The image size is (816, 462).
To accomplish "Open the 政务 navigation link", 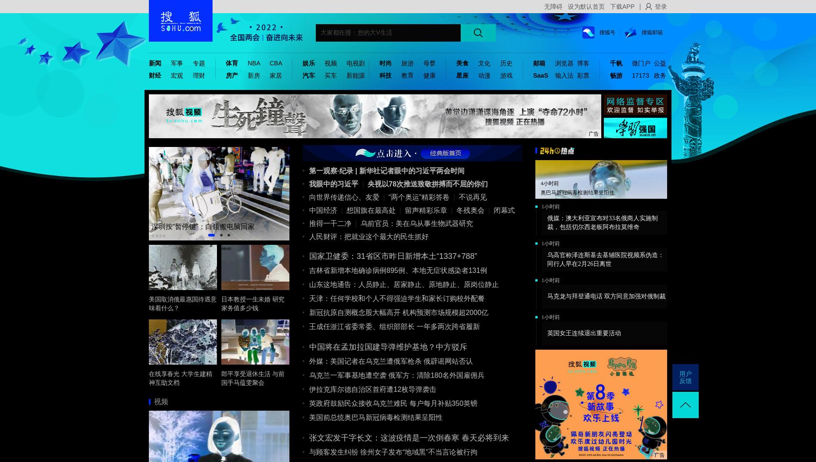I will coord(660,75).
